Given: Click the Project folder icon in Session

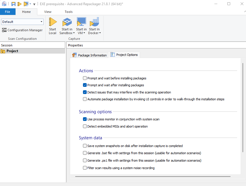Looking at the screenshot, I should pos(3,51).
